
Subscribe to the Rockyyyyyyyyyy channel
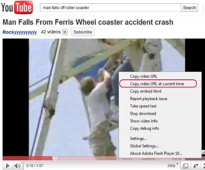[83, 32]
